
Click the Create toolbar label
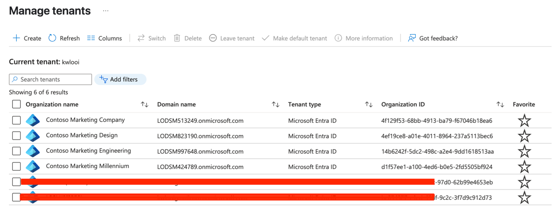[x=32, y=38]
